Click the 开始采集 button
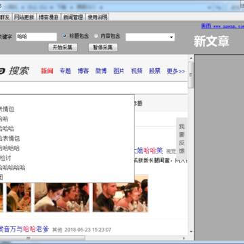The height and width of the screenshot is (244, 244). click(63, 47)
